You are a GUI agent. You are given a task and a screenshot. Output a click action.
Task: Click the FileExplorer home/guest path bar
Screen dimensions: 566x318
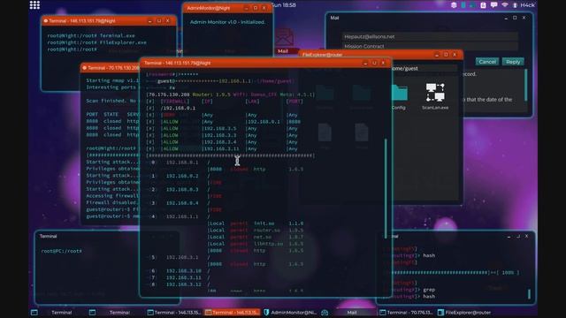424,68
